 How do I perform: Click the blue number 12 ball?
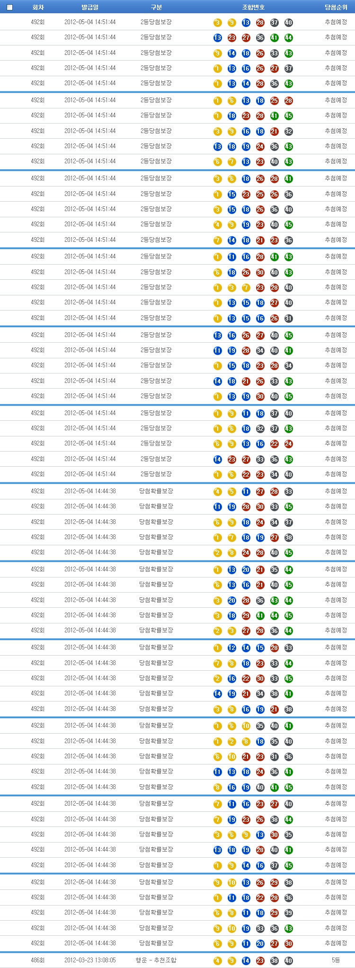coord(232,648)
